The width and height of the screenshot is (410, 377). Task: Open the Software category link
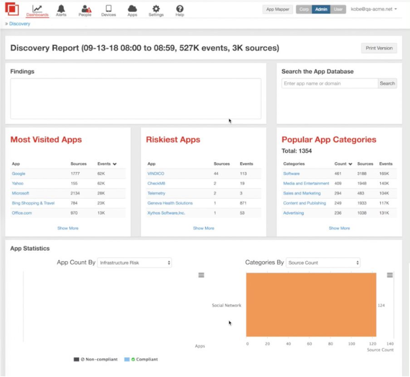tap(291, 174)
